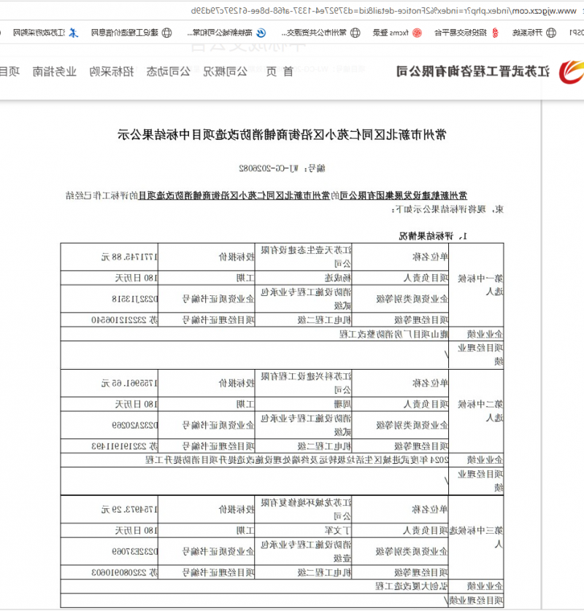Go to the 公司动态 menu
584x611 pixels.
pyautogui.click(x=168, y=71)
